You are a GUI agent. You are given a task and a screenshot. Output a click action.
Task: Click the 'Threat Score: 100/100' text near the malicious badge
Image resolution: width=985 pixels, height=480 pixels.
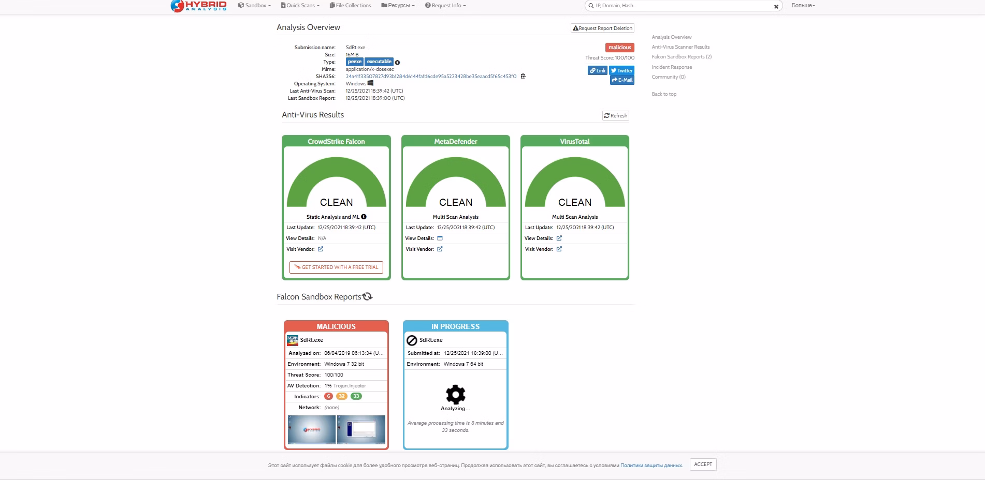click(610, 58)
